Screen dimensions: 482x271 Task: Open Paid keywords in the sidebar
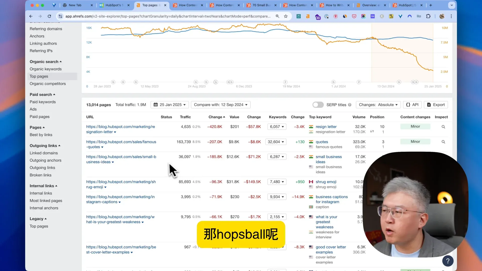point(43,102)
